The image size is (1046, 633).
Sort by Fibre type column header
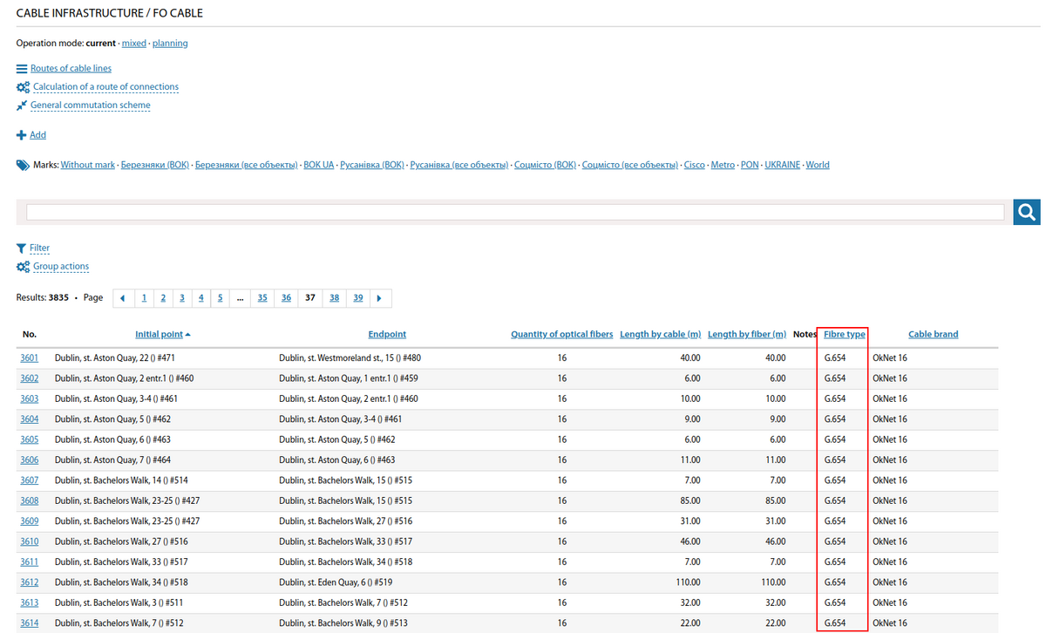(844, 335)
